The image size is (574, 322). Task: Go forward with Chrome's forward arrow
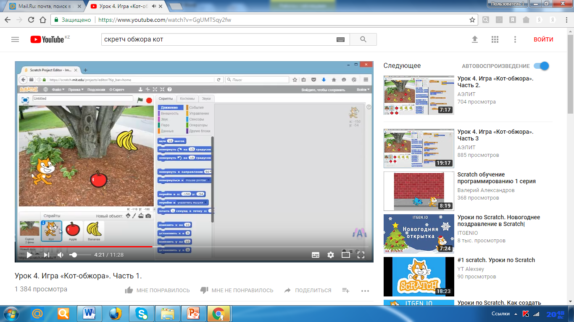point(19,20)
